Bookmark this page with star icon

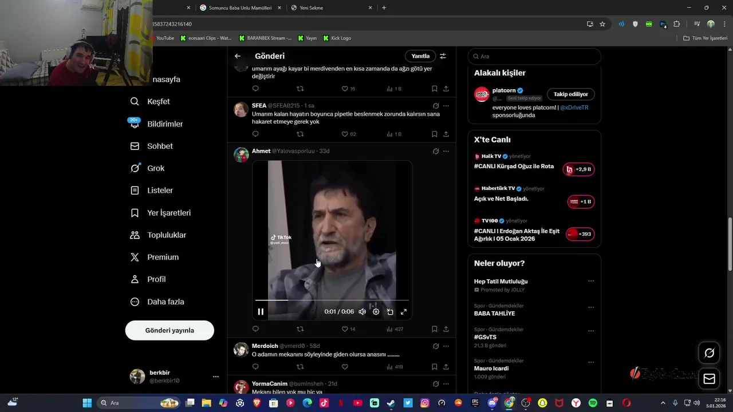pyautogui.click(x=602, y=24)
